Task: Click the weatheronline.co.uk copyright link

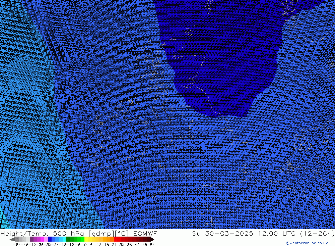Action: (x=307, y=243)
